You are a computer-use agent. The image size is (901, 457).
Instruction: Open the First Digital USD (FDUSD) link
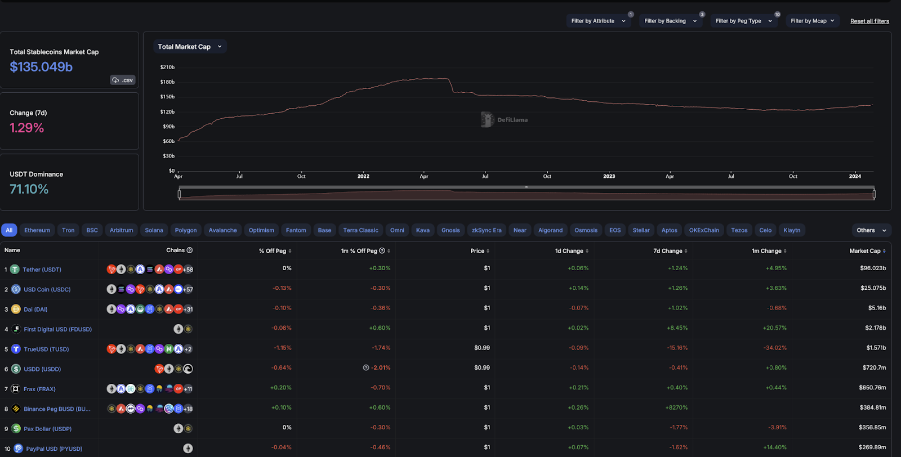pyautogui.click(x=58, y=329)
